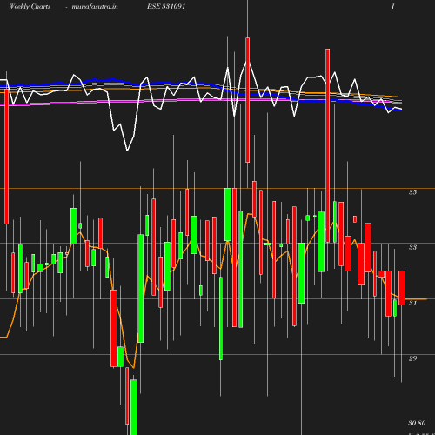The image size is (435, 435).
Task: Click the '30.80' price value
Action: (x=417, y=423)
